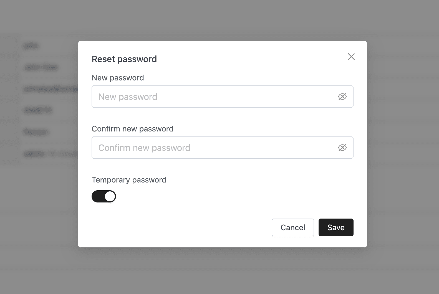Disable the Temporary password switch
The width and height of the screenshot is (439, 294).
(104, 196)
